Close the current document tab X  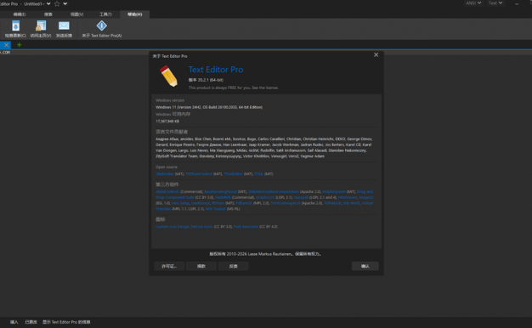point(6,45)
